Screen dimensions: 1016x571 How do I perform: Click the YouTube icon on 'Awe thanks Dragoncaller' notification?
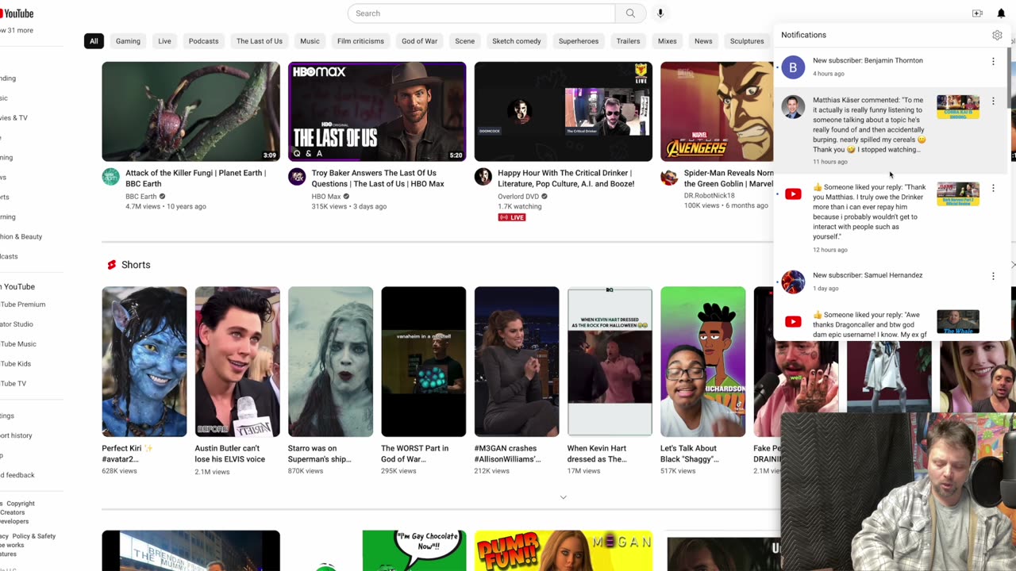(x=793, y=321)
